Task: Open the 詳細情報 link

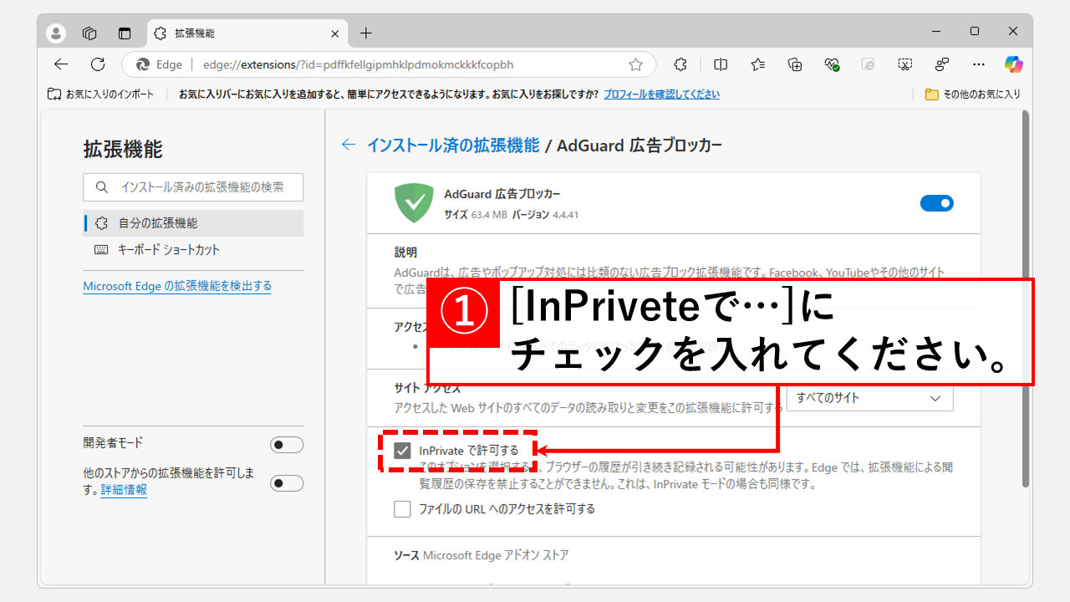Action: (123, 490)
